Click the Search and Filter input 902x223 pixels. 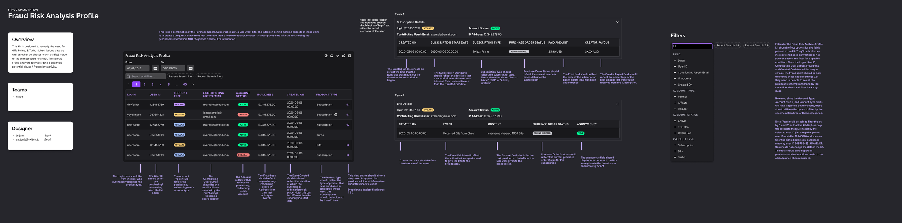(145, 76)
